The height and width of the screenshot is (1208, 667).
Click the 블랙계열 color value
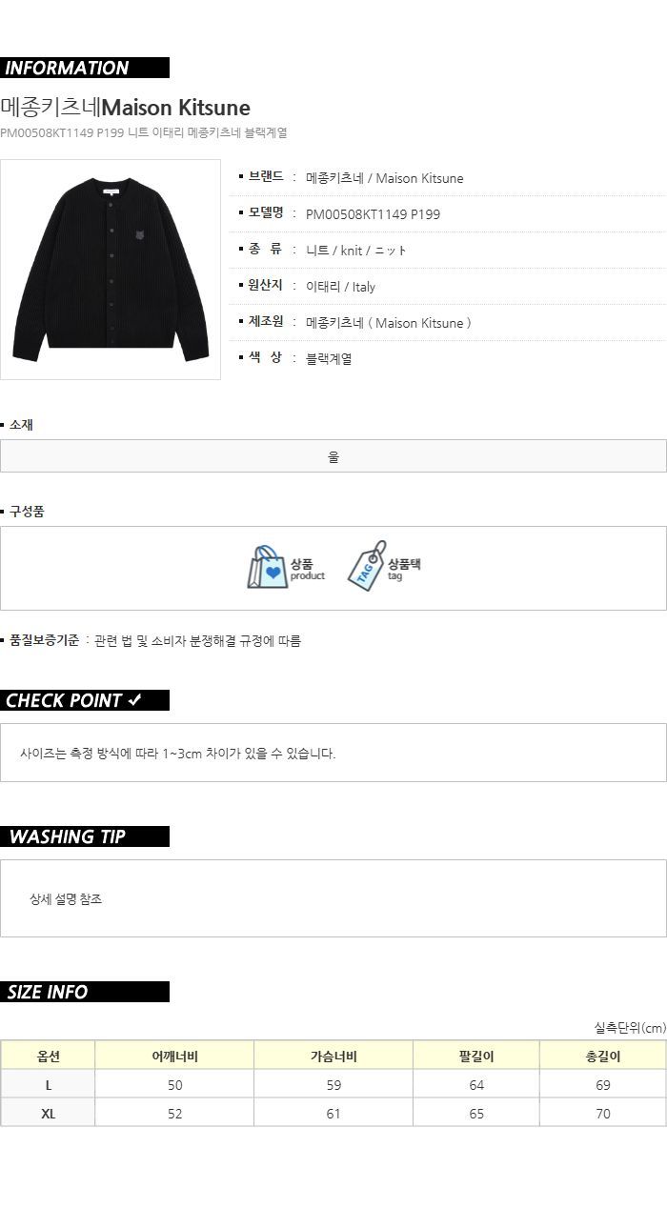click(x=329, y=359)
